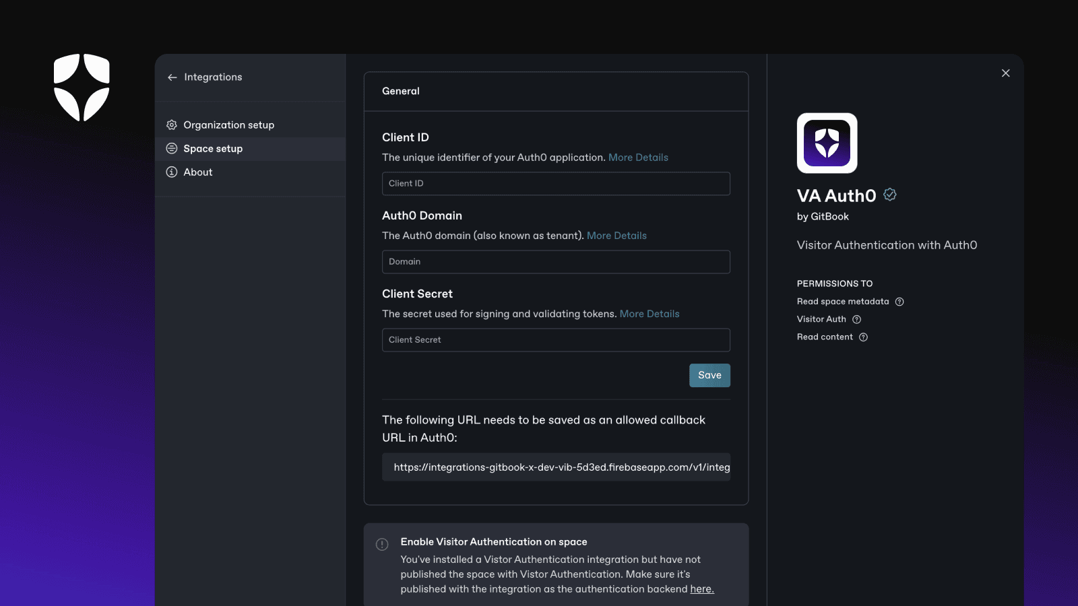Click help icon beside Read content
The width and height of the screenshot is (1078, 606).
click(864, 337)
